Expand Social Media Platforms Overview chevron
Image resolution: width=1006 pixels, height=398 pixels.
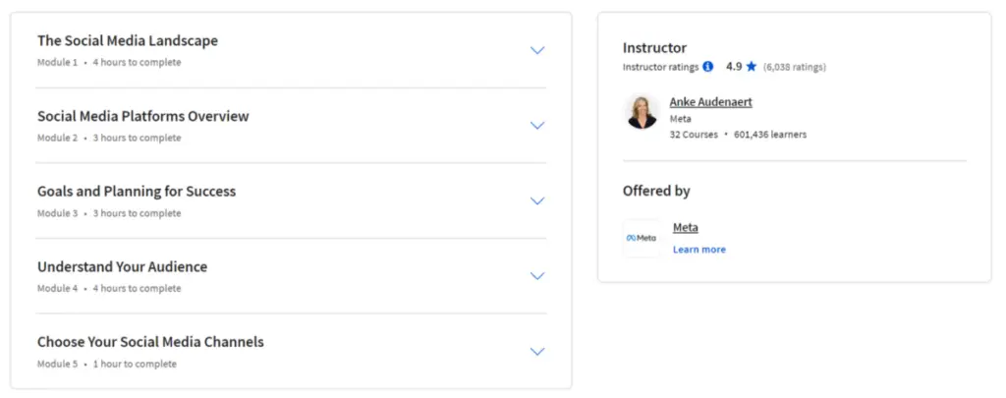[x=536, y=126]
